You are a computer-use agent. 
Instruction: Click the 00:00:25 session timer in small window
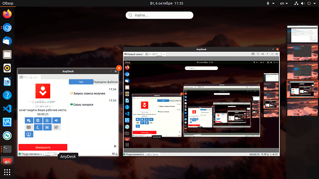click(x=43, y=115)
